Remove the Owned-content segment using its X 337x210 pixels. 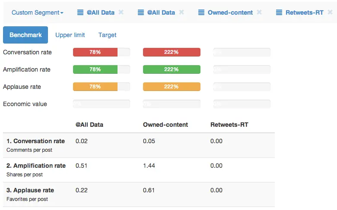point(259,13)
